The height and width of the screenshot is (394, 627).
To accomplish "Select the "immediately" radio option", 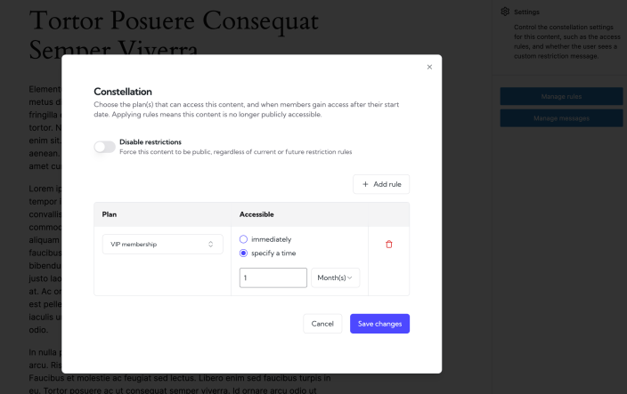I will click(244, 239).
